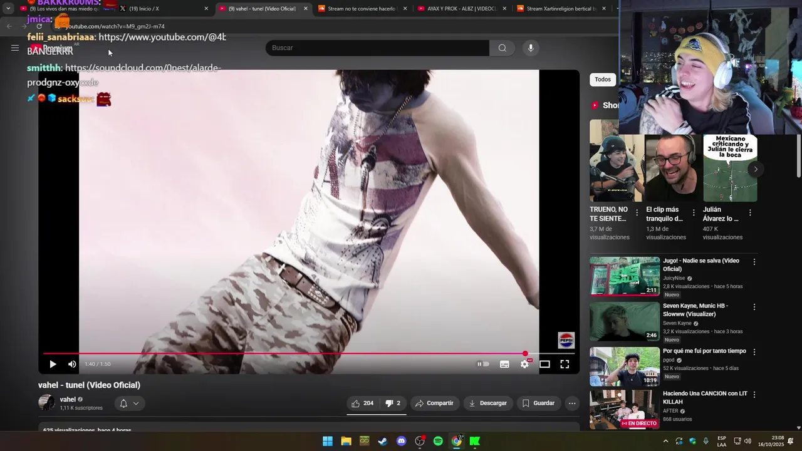Reload the page
This screenshot has height=451, width=802.
pyautogui.click(x=39, y=26)
